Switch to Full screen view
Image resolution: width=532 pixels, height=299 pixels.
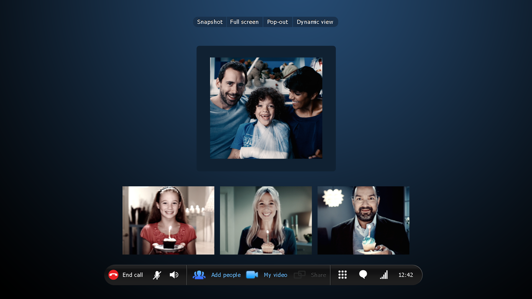244,22
